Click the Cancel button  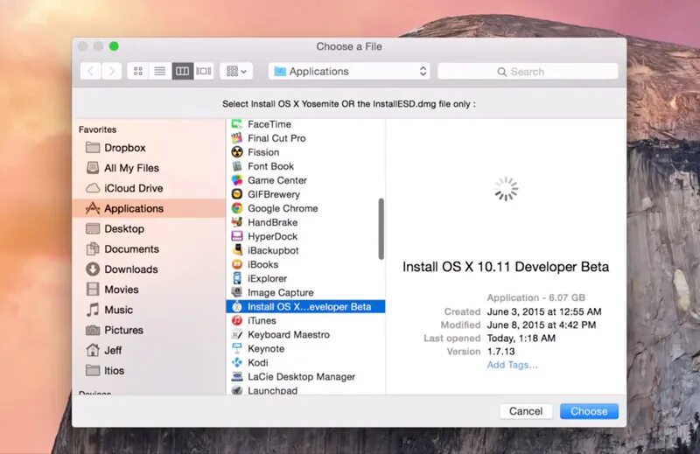click(526, 411)
